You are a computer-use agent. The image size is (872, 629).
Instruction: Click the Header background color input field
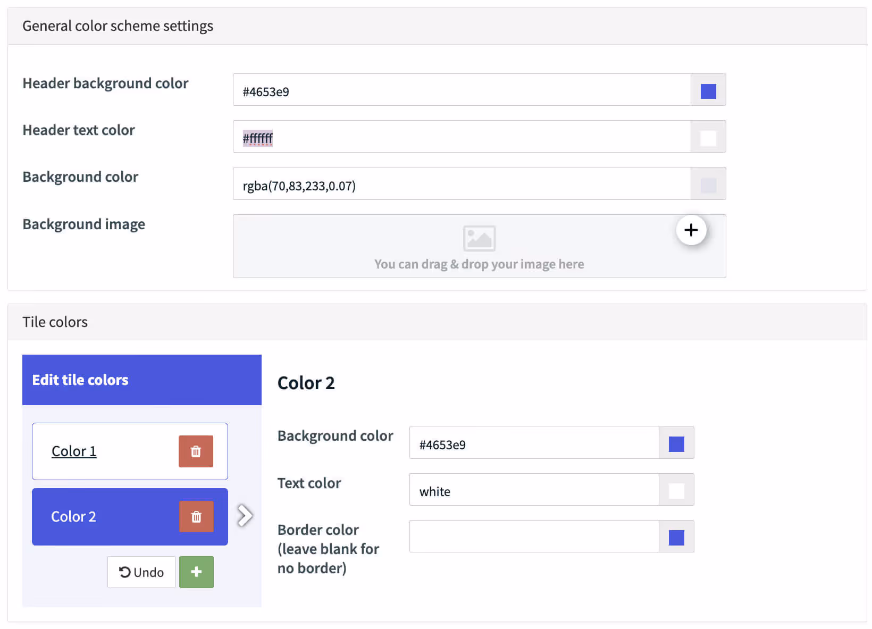click(463, 90)
